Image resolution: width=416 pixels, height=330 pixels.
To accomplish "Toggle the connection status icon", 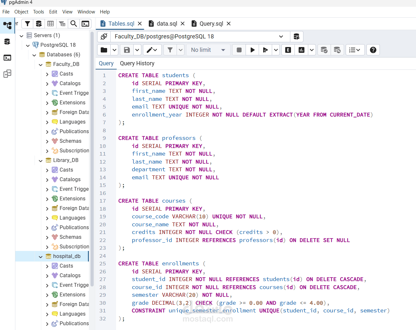I will tap(104, 36).
